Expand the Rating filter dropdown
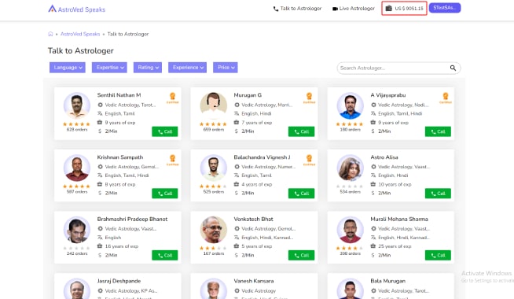This screenshot has width=514, height=299. [x=148, y=68]
